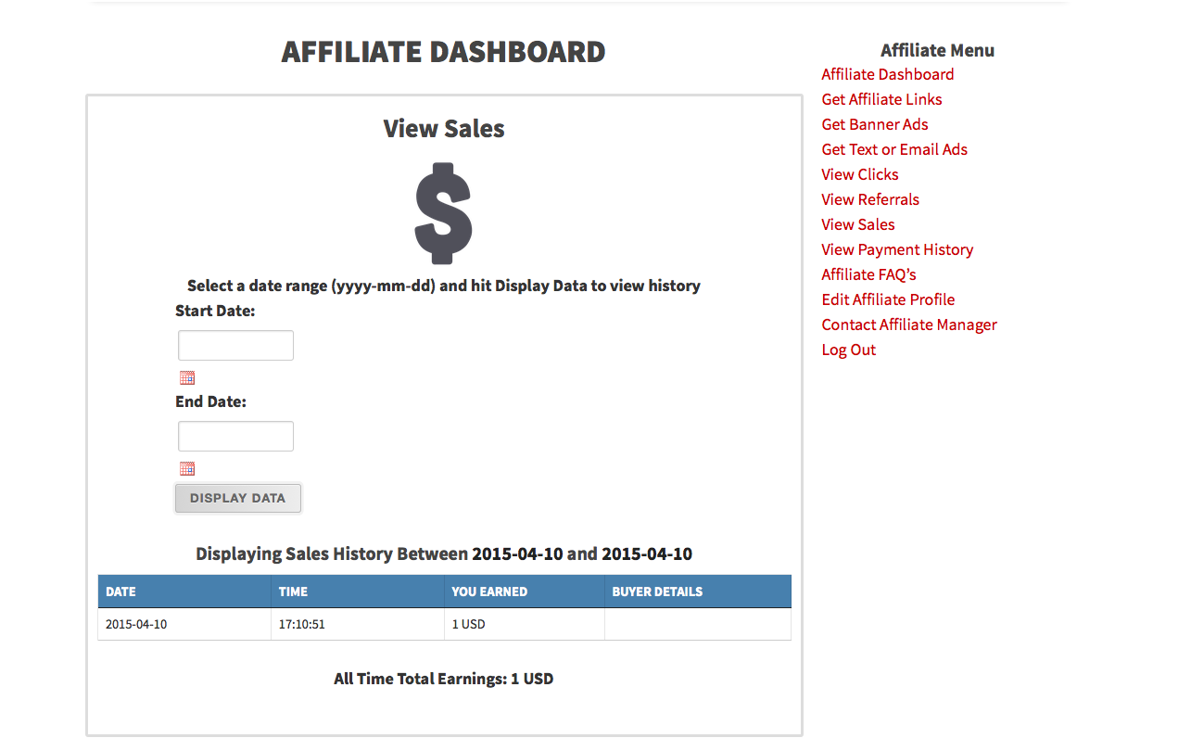Click the Select a date range instruction text
Screen dimensions: 1191x738
pyautogui.click(x=444, y=286)
